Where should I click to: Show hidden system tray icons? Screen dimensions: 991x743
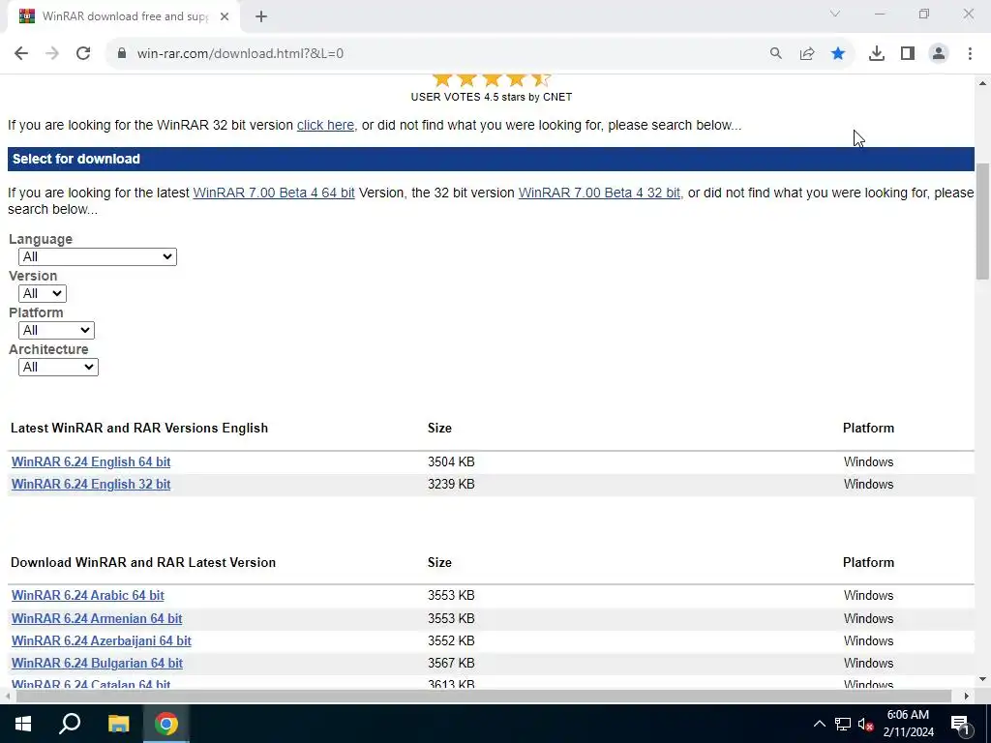tap(819, 724)
